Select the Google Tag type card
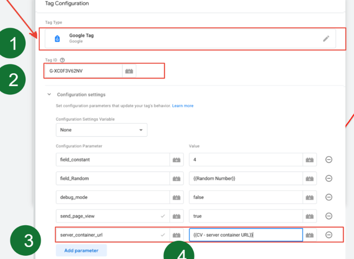The width and height of the screenshot is (354, 259). tap(190, 39)
